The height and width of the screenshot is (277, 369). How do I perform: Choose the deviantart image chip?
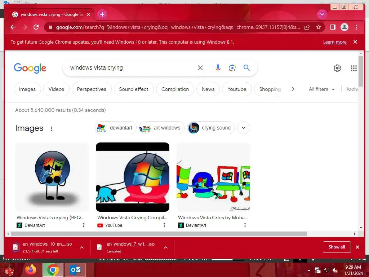pos(116,128)
